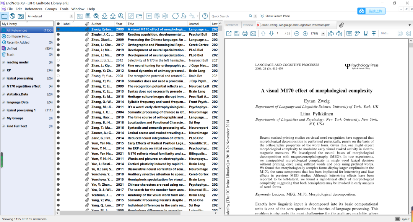Switch to the Preview tab
Viewport: 413px width, 222px height.
pyautogui.click(x=248, y=25)
